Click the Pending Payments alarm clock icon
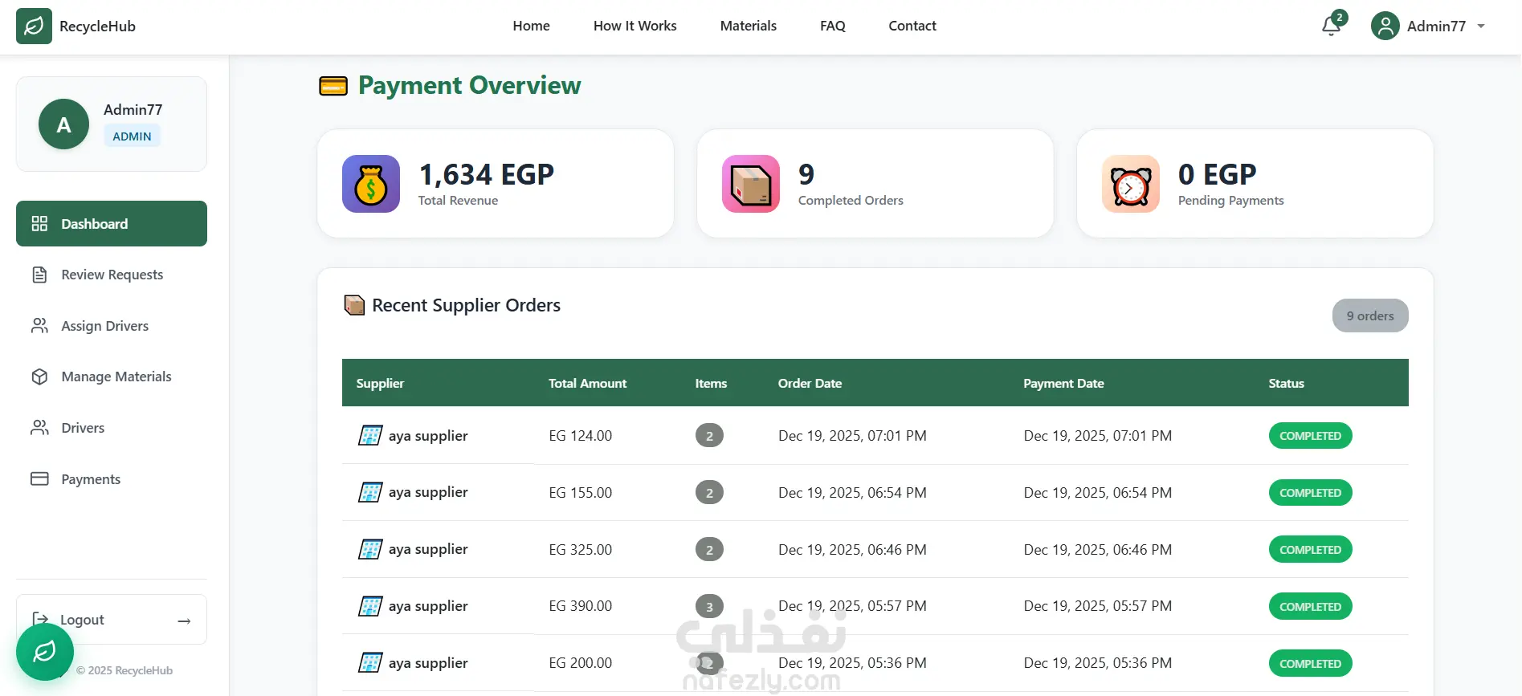This screenshot has width=1522, height=696. point(1131,184)
